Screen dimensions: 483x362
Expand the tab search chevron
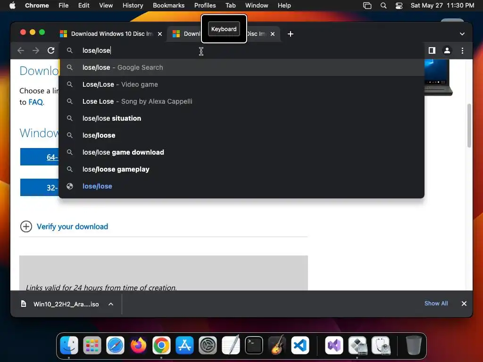(x=462, y=34)
